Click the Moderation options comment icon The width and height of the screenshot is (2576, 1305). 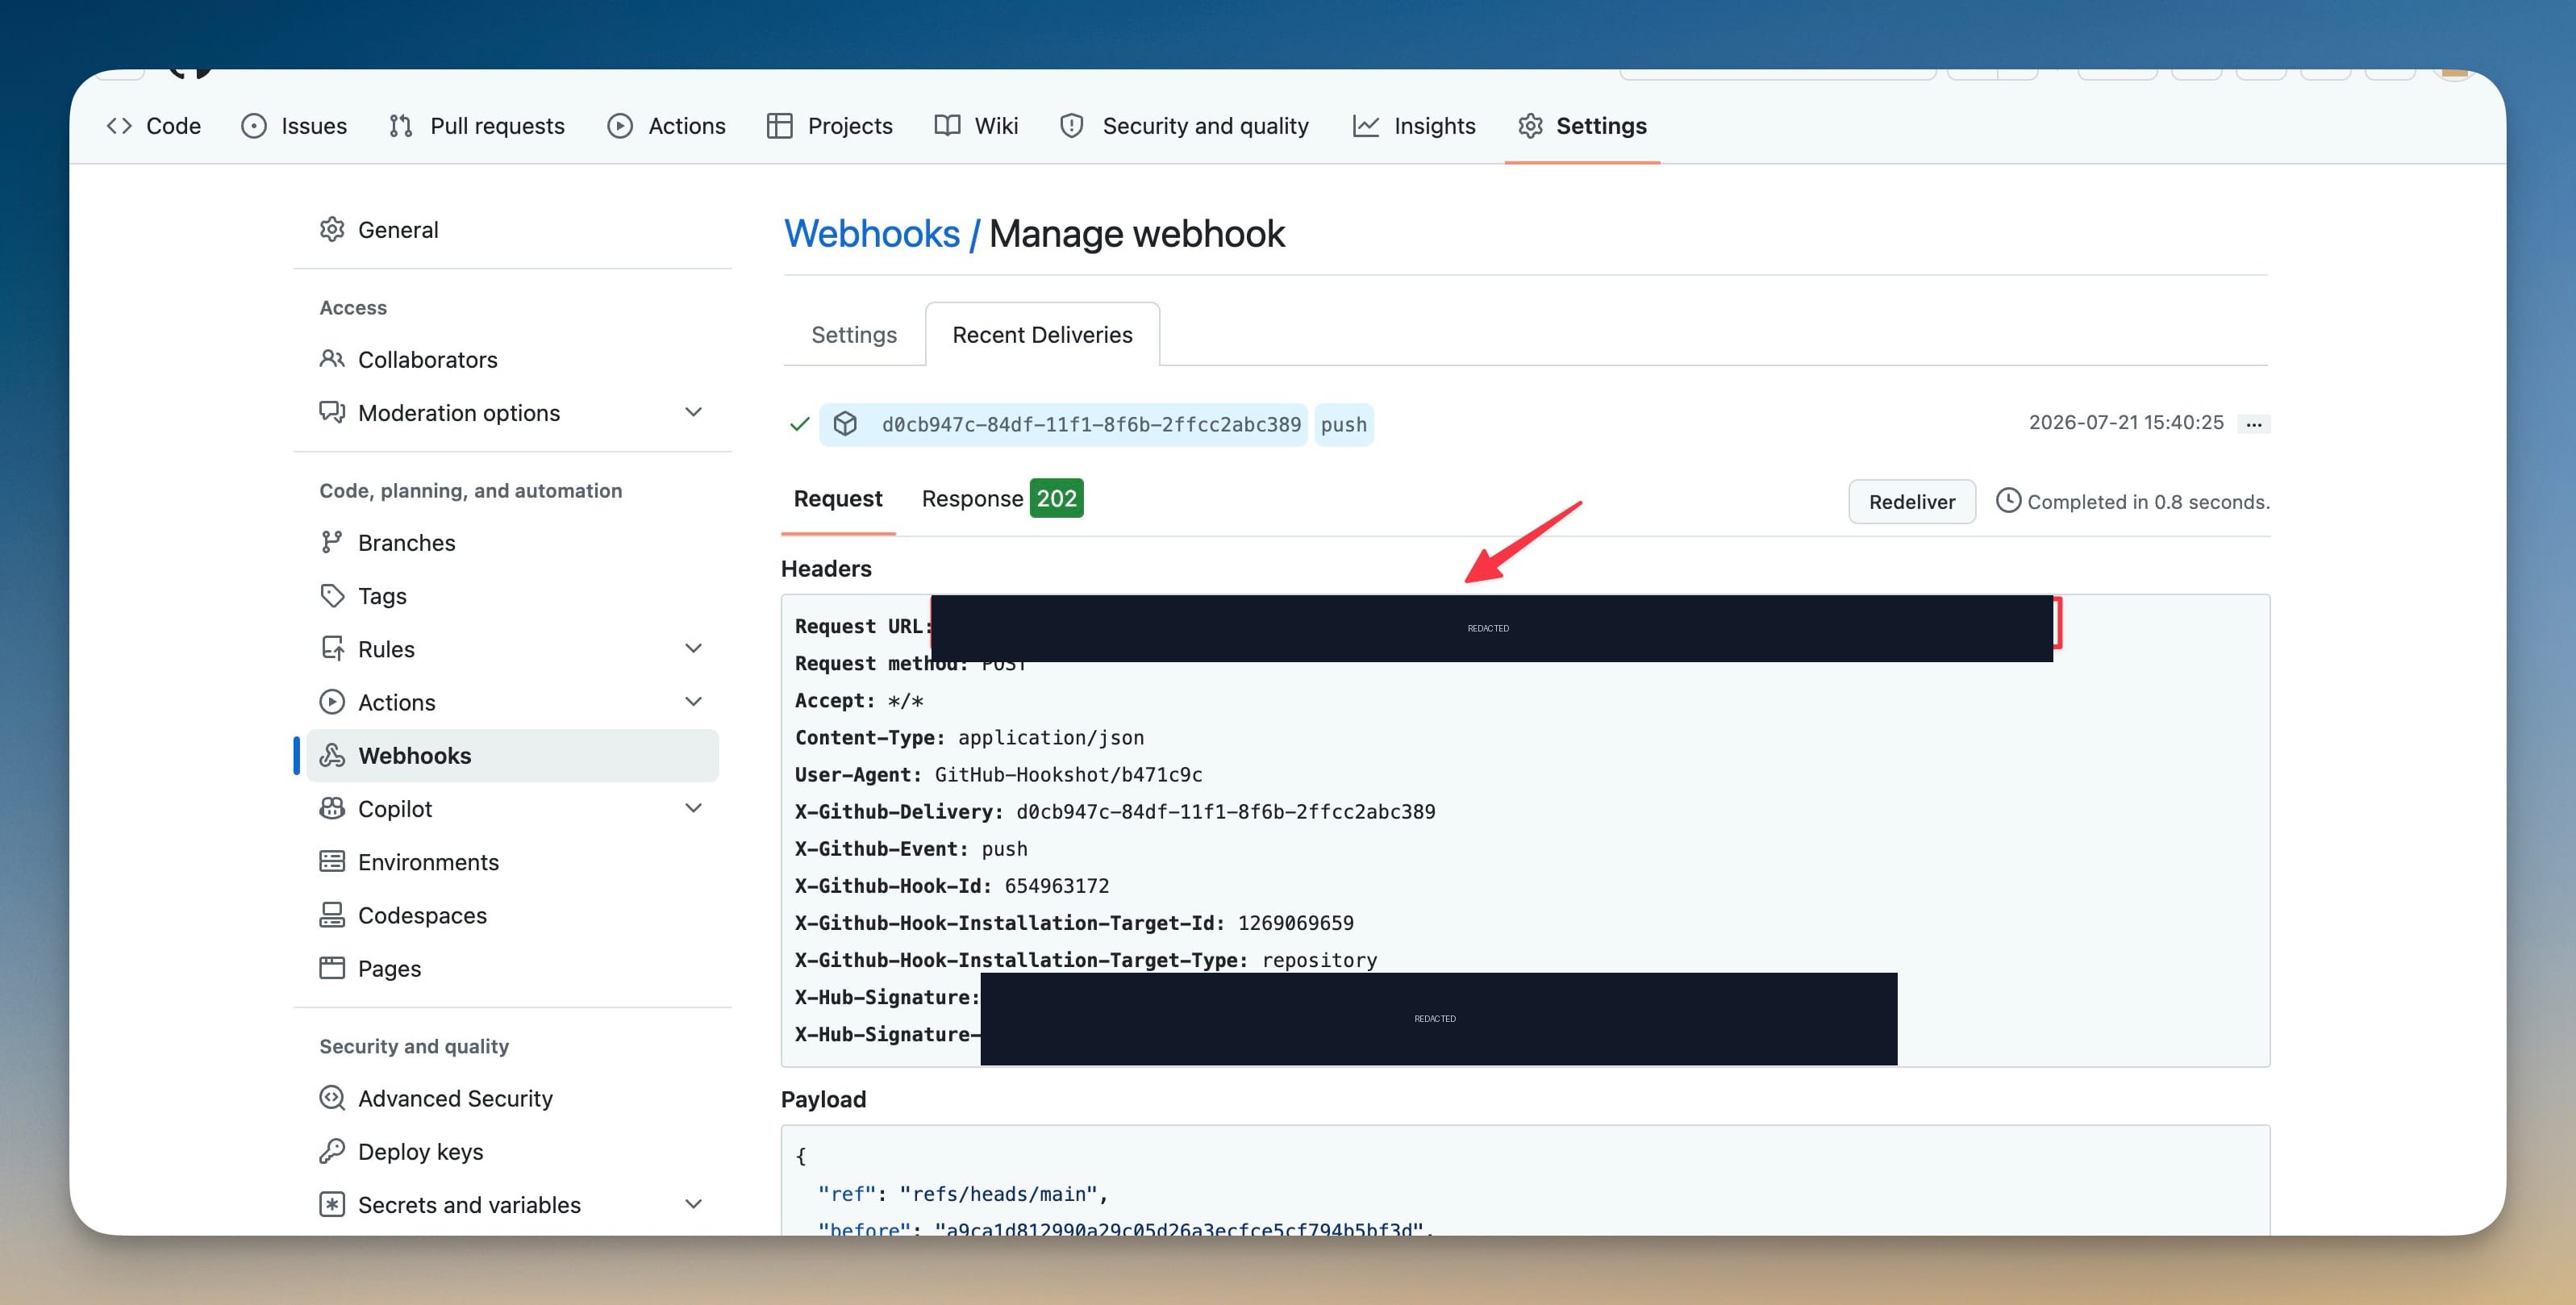[332, 412]
